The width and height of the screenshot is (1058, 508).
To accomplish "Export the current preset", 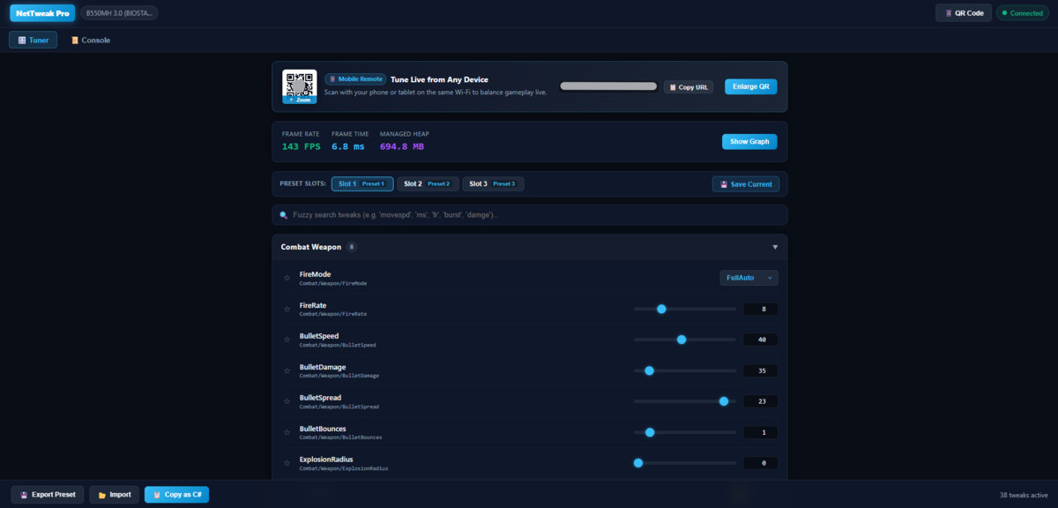I will tap(48, 494).
